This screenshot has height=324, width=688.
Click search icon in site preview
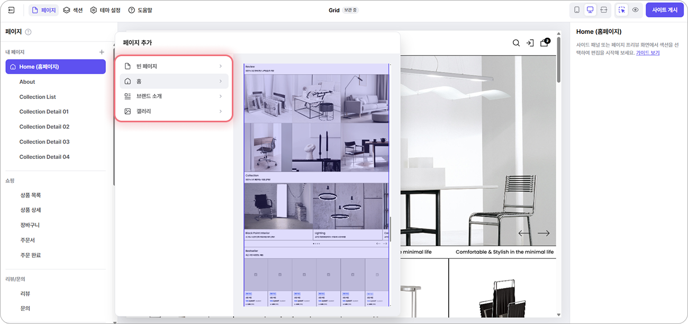(x=516, y=43)
